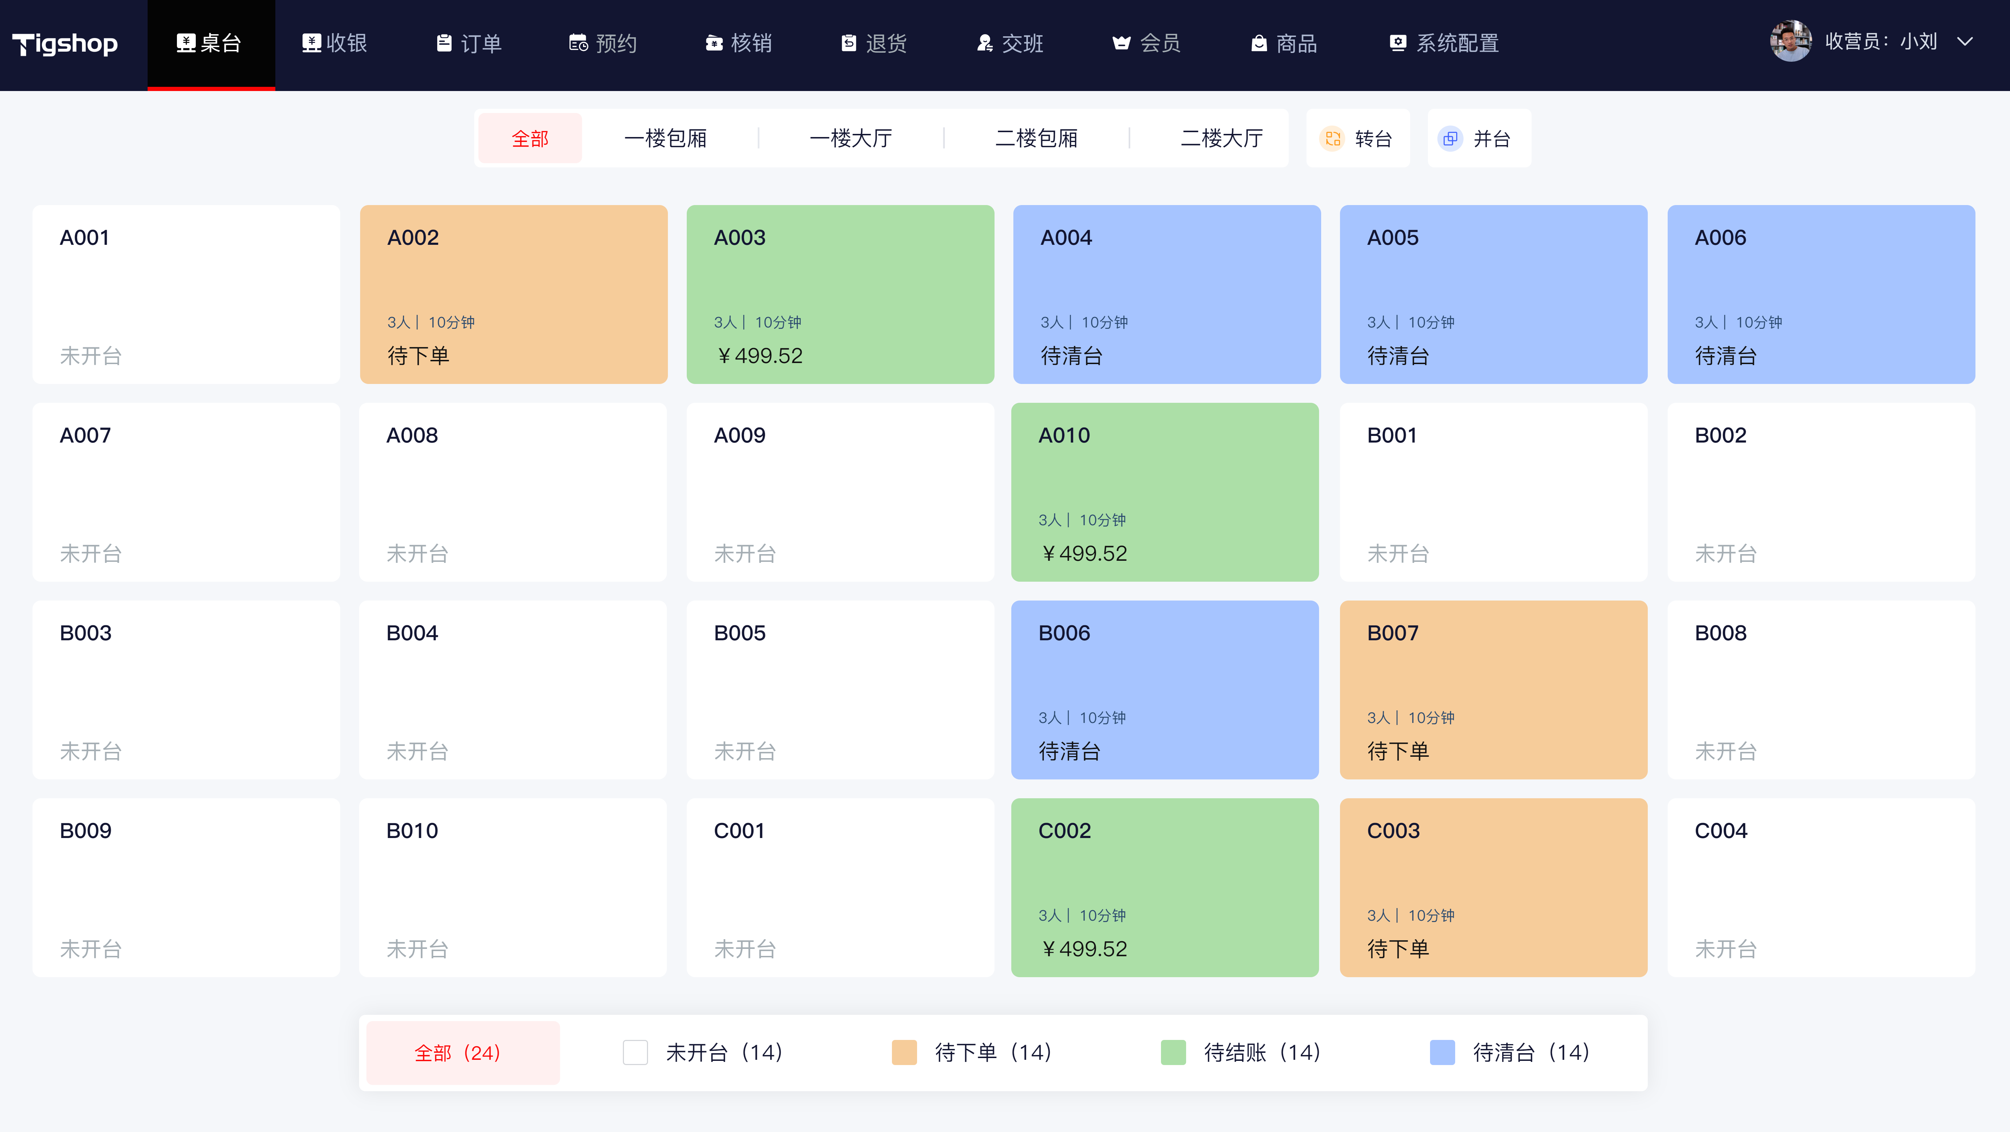Click the 转台 button
The width and height of the screenshot is (2010, 1132).
tap(1358, 139)
